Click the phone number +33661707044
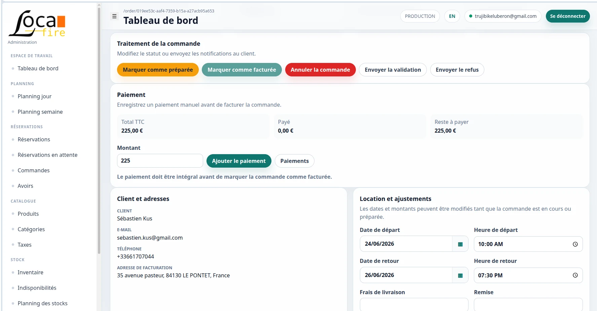This screenshot has height=311, width=597. (136, 256)
